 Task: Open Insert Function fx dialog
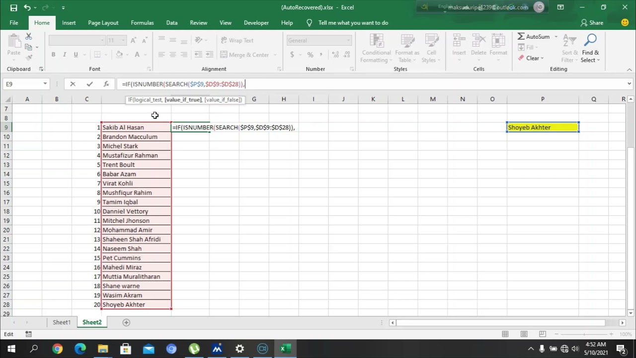click(x=106, y=84)
